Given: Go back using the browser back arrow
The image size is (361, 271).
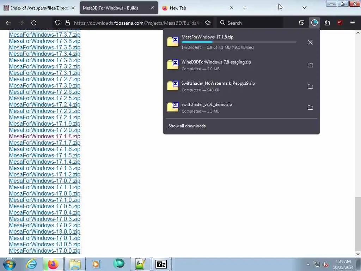Looking at the screenshot, I should click(x=8, y=23).
